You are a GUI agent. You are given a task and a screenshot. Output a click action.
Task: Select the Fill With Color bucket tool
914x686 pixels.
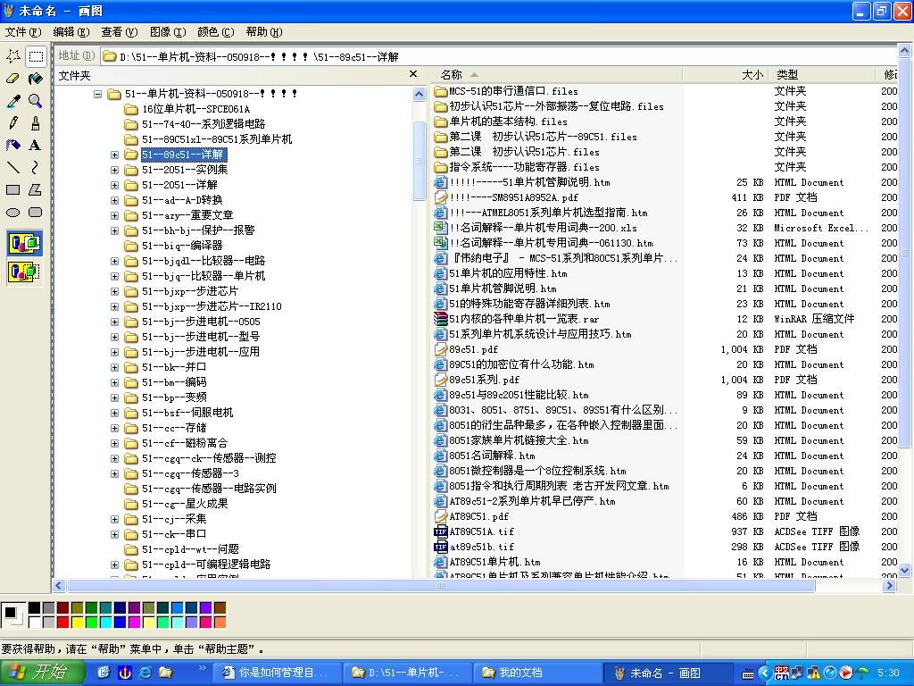[x=36, y=79]
